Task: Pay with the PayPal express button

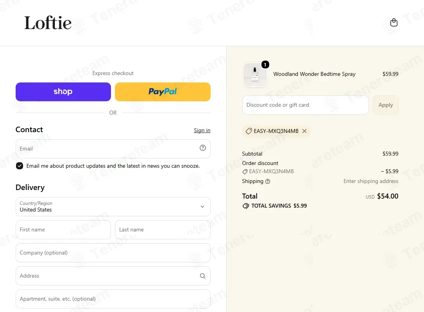Action: (x=163, y=92)
